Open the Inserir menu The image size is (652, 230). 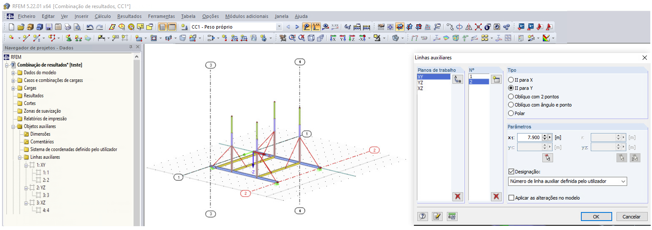pyautogui.click(x=81, y=16)
